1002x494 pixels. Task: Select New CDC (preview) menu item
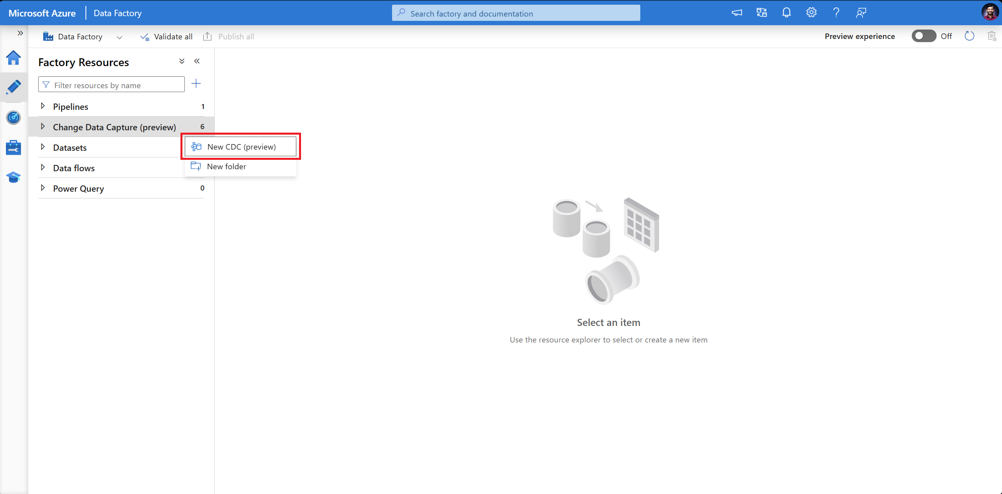coord(241,147)
